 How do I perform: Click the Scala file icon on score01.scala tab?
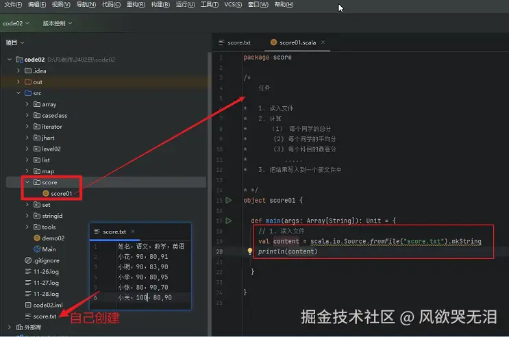click(273, 42)
